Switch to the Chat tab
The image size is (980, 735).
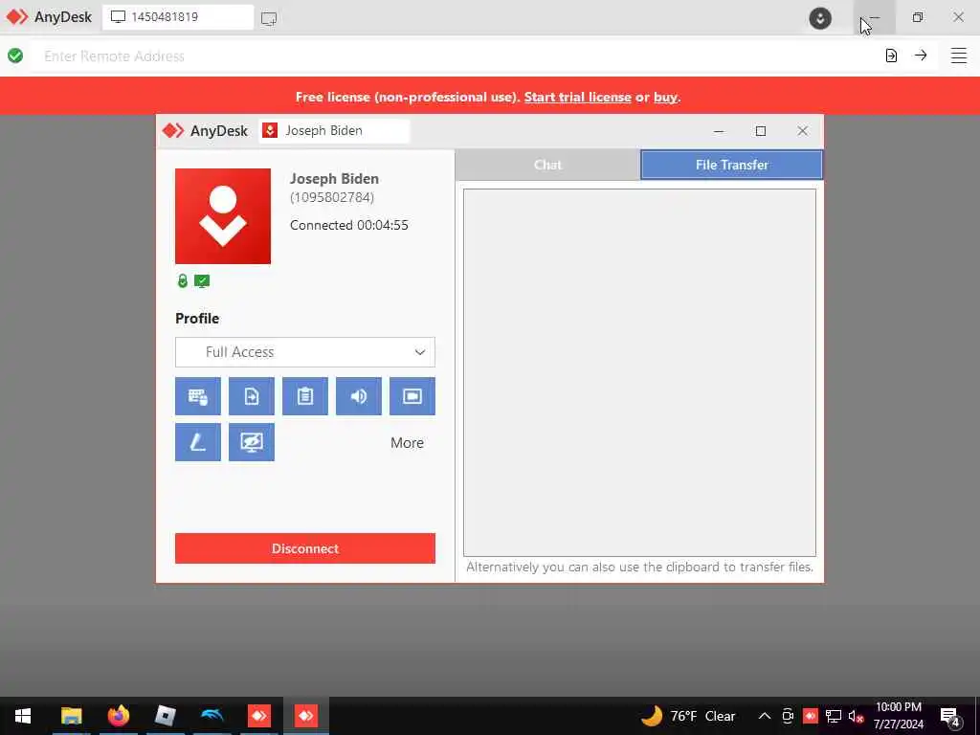click(x=547, y=165)
